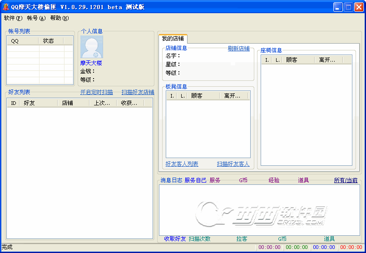This screenshot has width=366, height=253.
Task: Click the 收取好友 label below log
Action: click(175, 239)
